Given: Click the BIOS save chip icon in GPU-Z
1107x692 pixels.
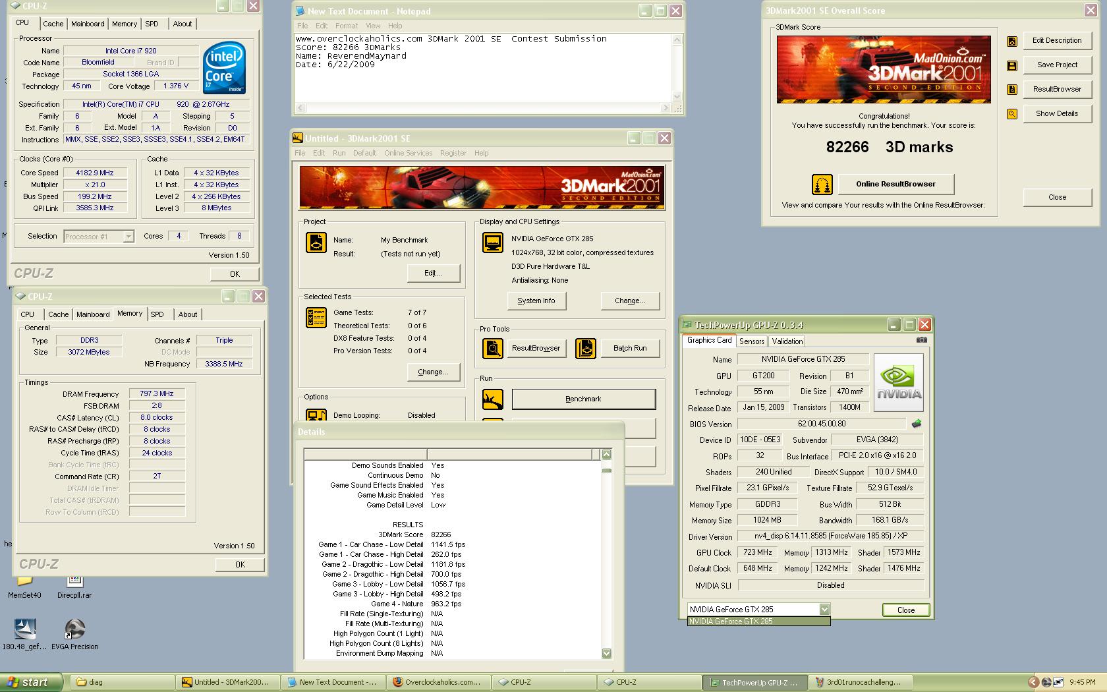Looking at the screenshot, I should [x=917, y=424].
